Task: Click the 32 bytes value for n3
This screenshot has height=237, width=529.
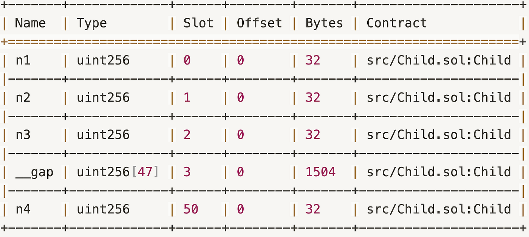Action: click(x=313, y=135)
